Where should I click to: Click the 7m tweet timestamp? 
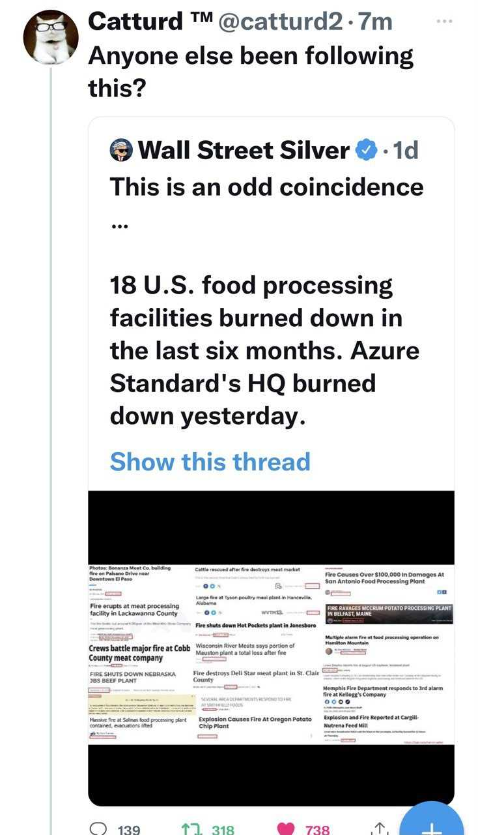376,22
